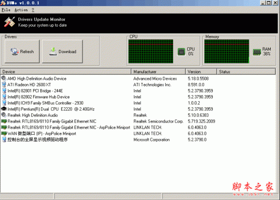
Task: Click Realtek Semiconductor Corp. manufacturer cell
Action: [158, 121]
